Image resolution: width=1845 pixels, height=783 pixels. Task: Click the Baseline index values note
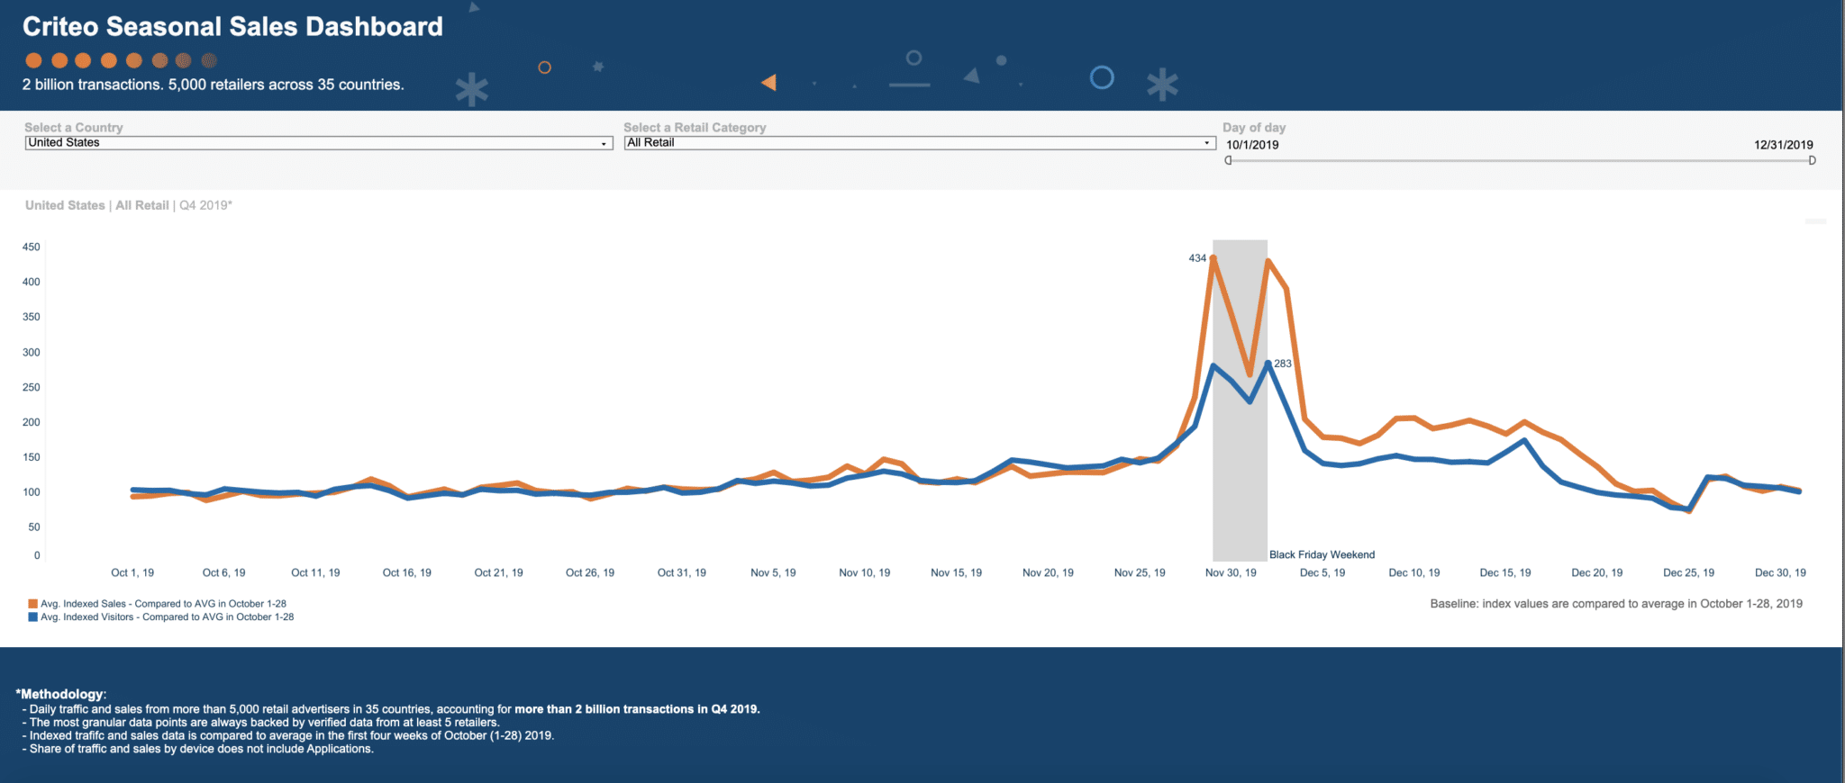(x=1616, y=604)
